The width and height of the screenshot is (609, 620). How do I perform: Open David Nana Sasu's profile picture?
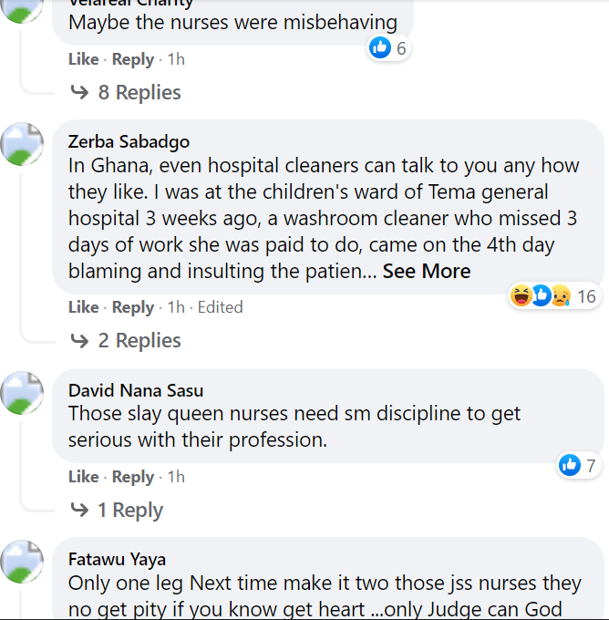23,392
